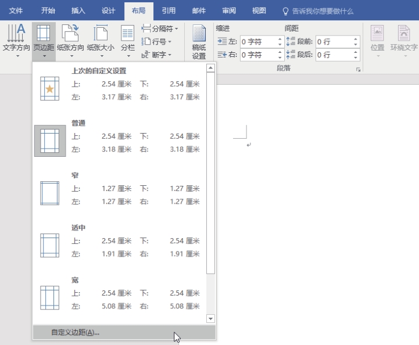
Task: Increase 段前 spacing with up stepper
Action: (x=356, y=39)
